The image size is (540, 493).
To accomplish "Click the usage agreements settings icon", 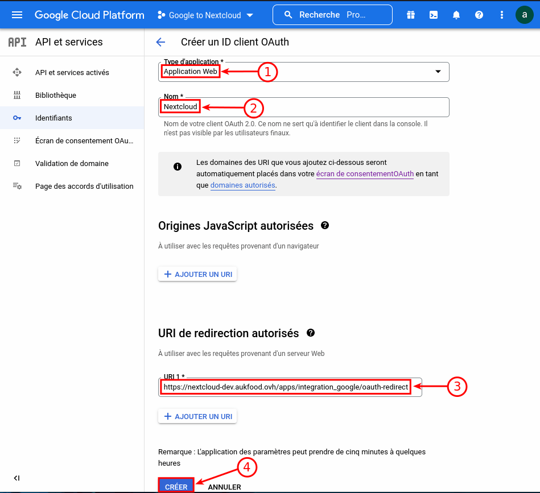I will pos(17,186).
